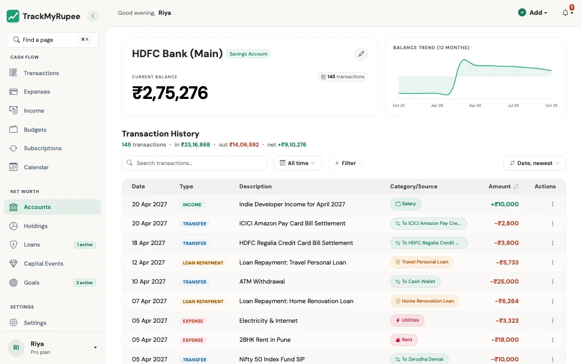Go to Transactions page
Screen dimensions: 582x364
(52, 73)
